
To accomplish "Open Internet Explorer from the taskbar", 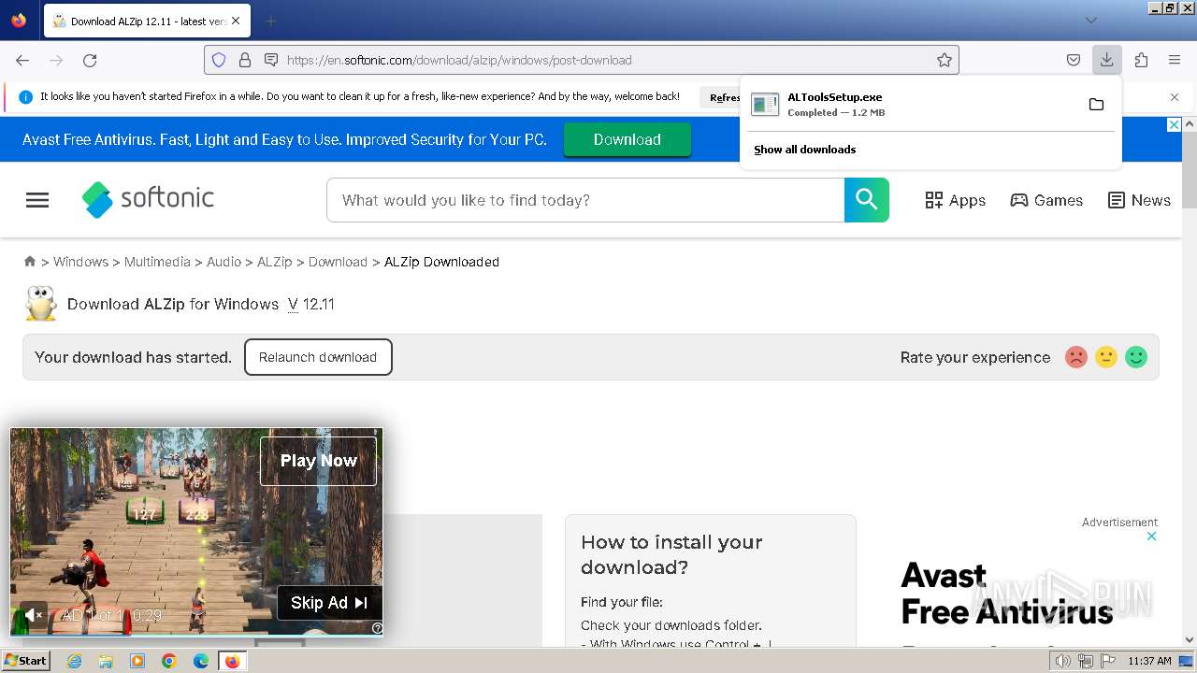I will coord(74,661).
